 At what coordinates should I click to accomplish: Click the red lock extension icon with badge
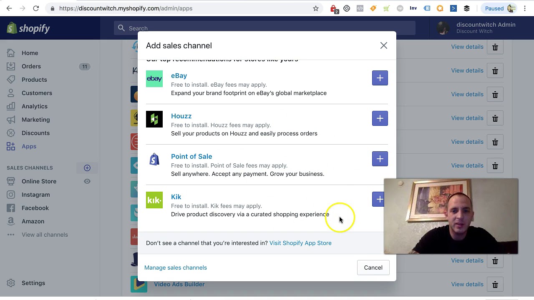(334, 9)
